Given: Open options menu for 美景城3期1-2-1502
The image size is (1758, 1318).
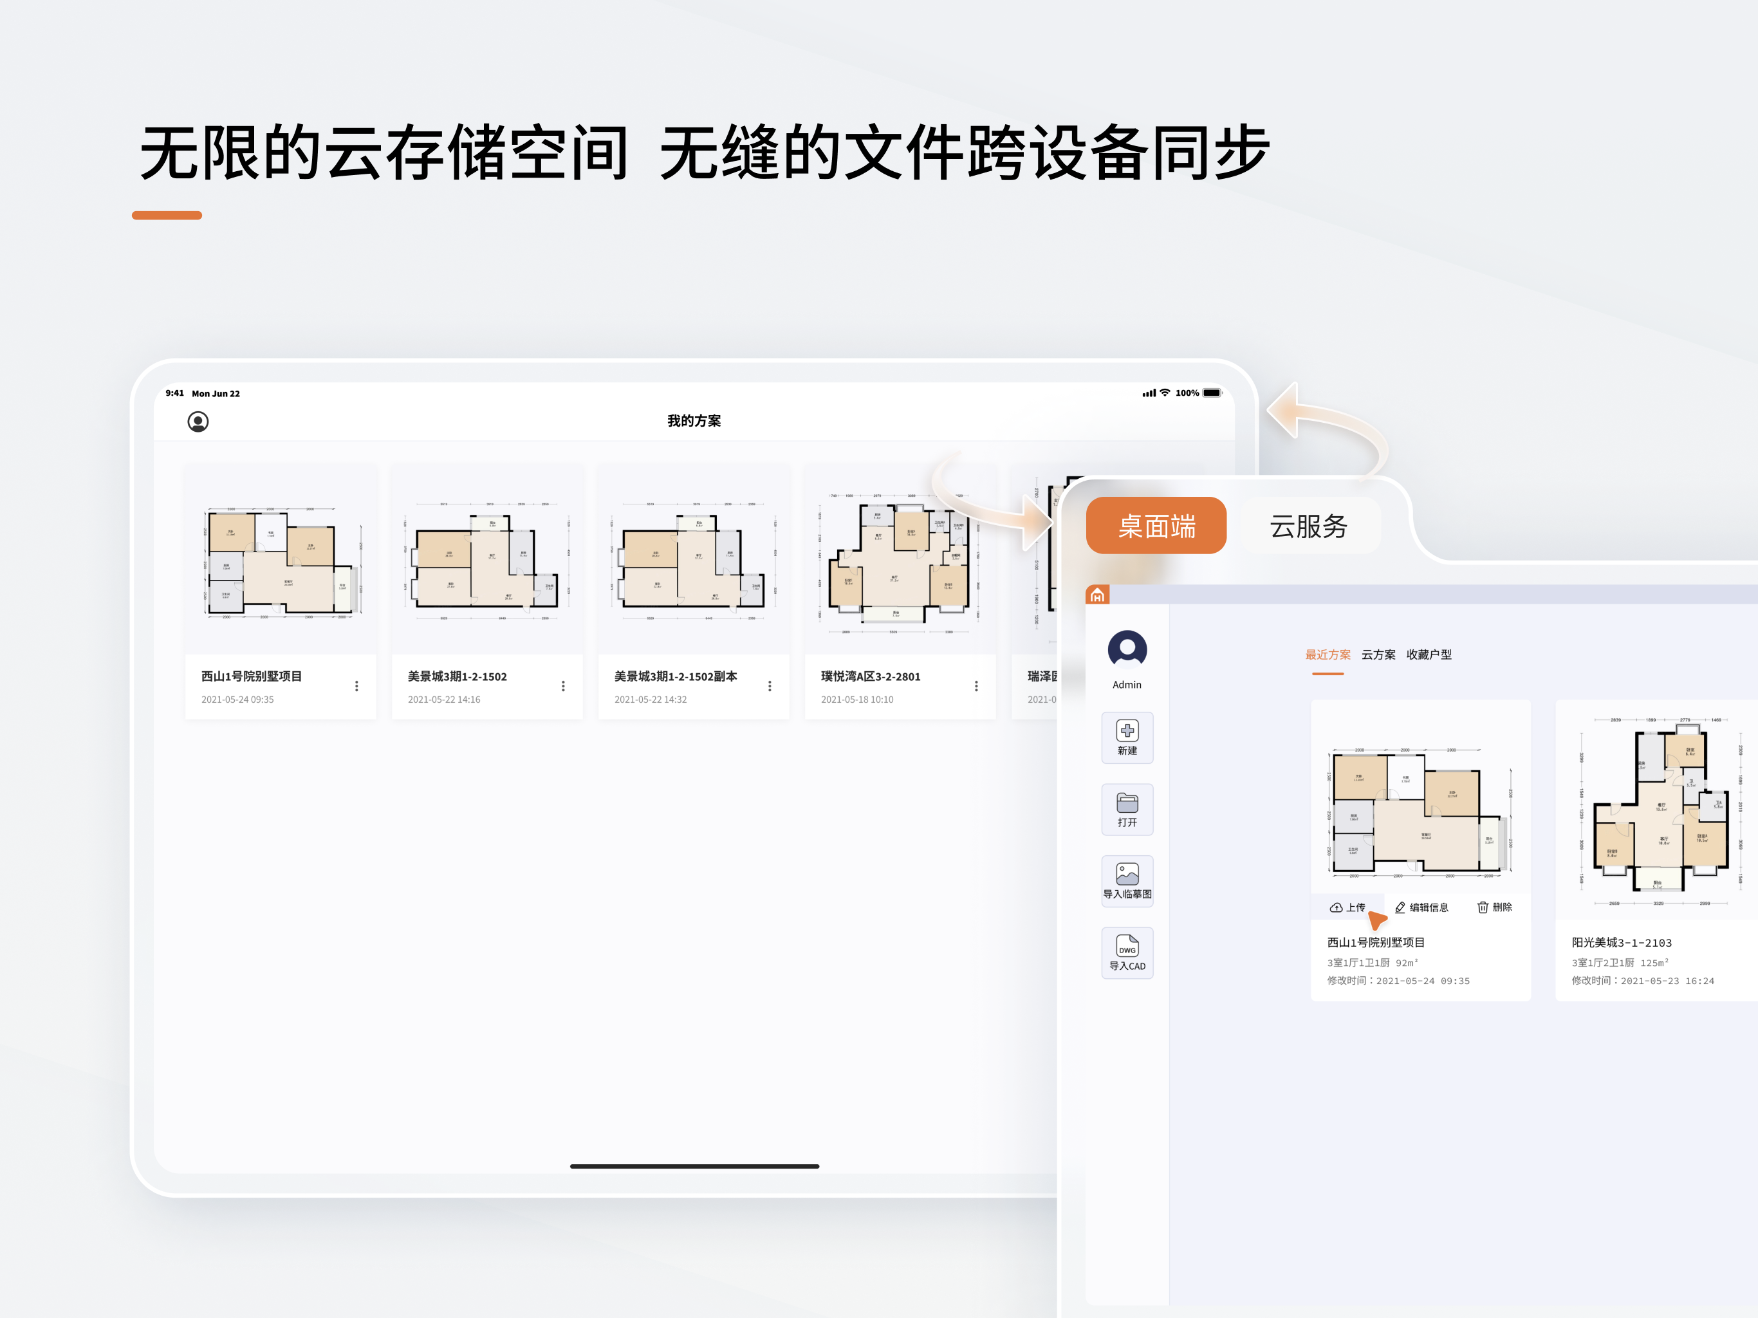Looking at the screenshot, I should click(x=562, y=686).
